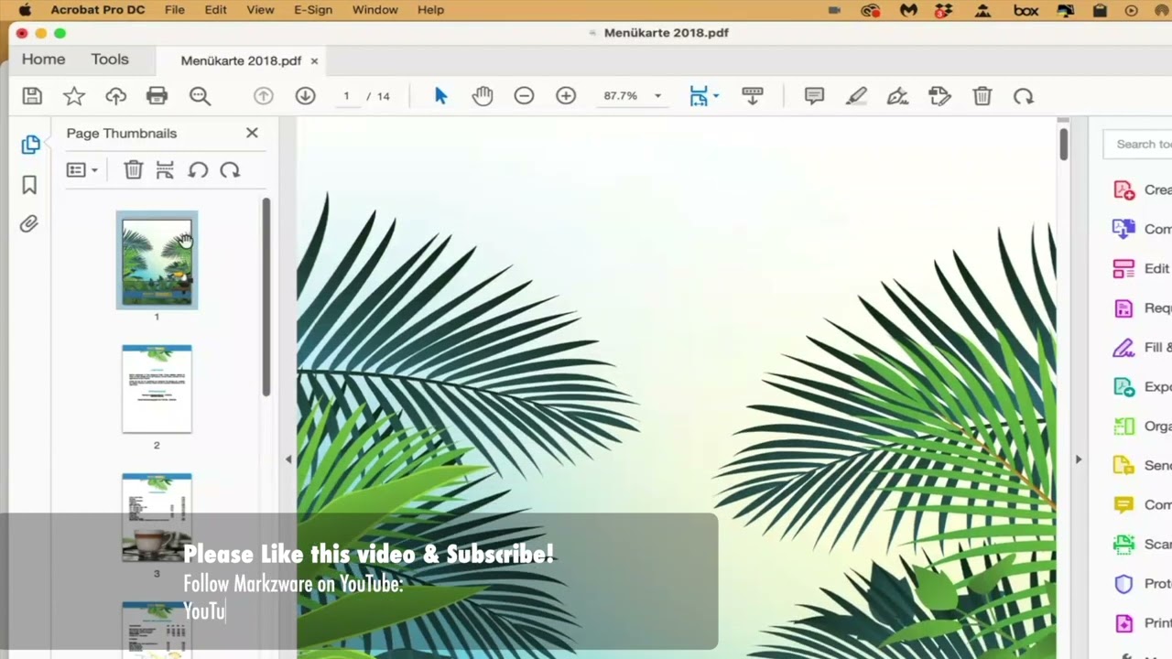Open the Bookmarks sidebar icon

[29, 186]
